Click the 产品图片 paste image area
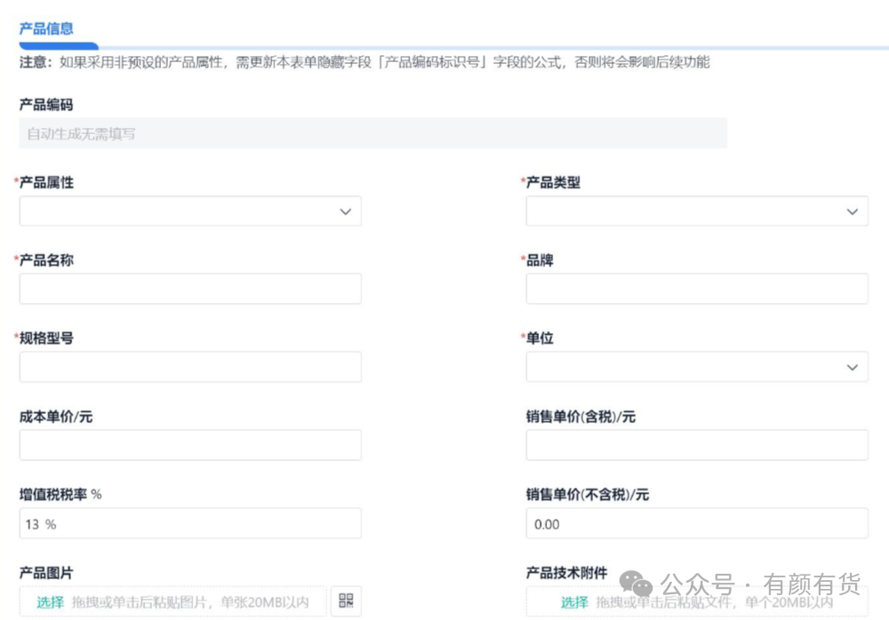The height and width of the screenshot is (620, 889). 191,602
